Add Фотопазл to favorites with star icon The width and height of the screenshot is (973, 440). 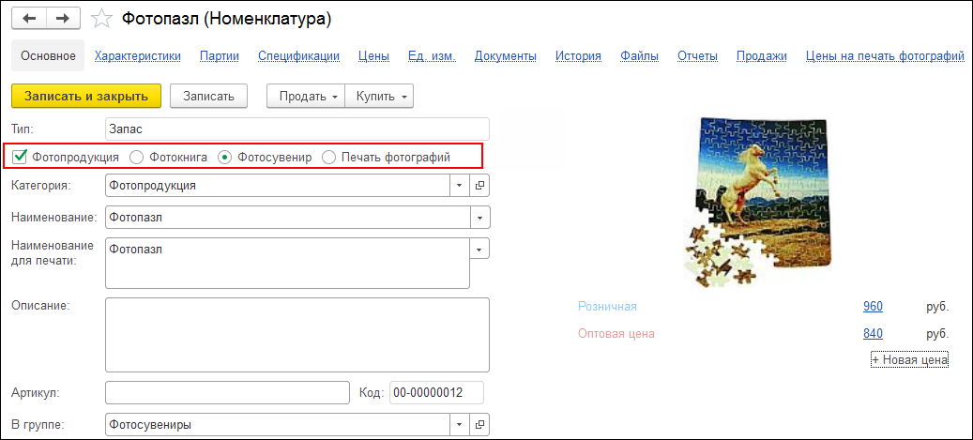101,20
